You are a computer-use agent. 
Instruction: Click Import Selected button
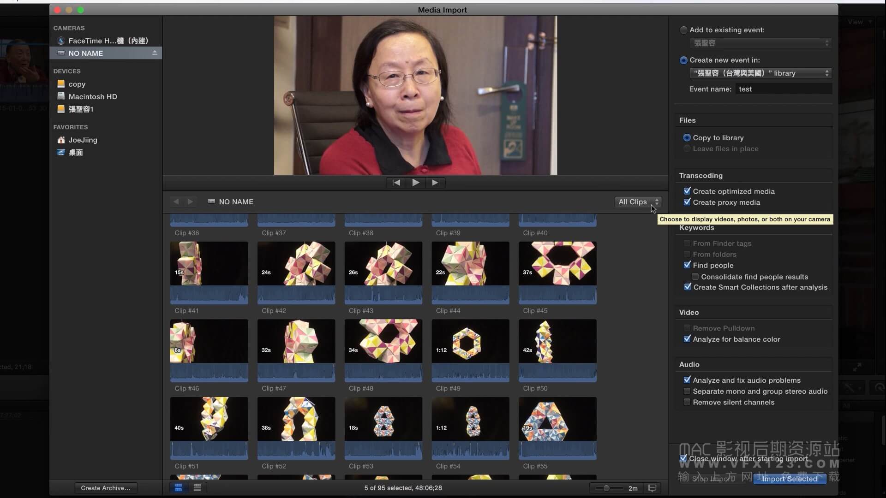(x=789, y=479)
